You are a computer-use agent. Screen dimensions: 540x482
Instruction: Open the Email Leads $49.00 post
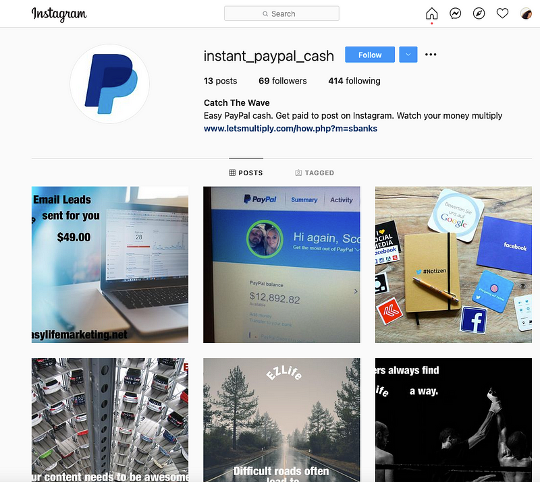tap(110, 264)
